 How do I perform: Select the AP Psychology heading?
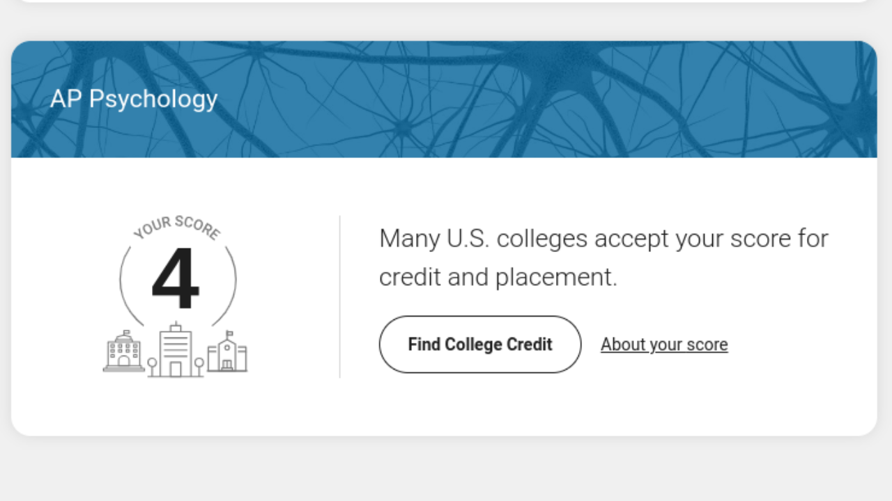point(134,99)
